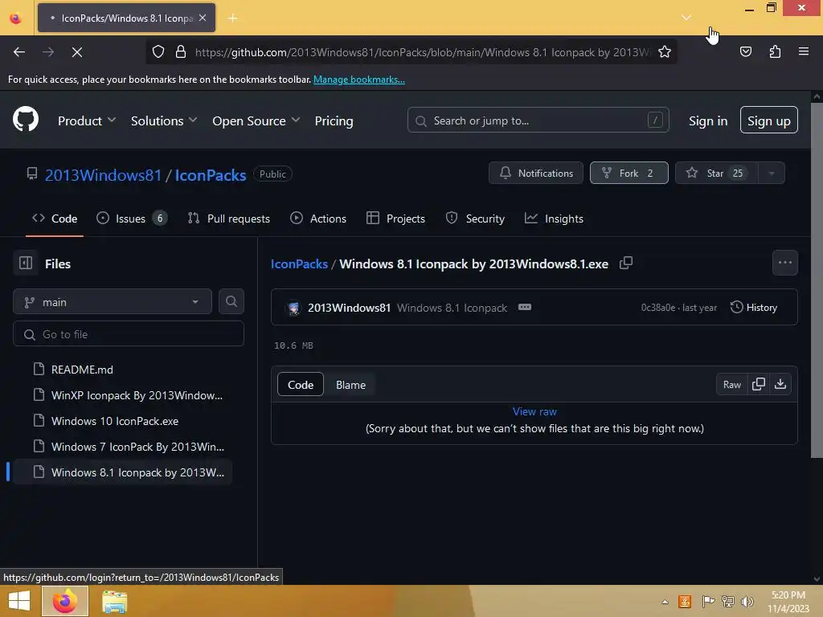Focus the Search or jump to field

point(538,121)
